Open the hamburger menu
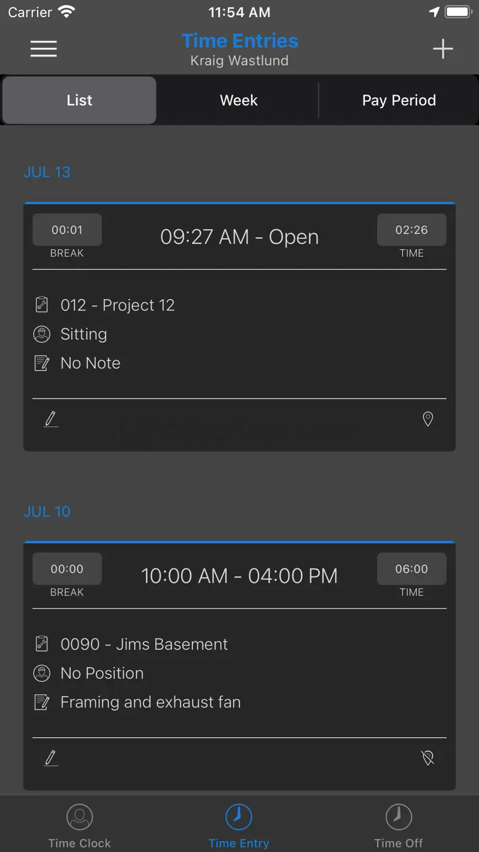Screen dimensions: 479x852 pyautogui.click(x=44, y=49)
